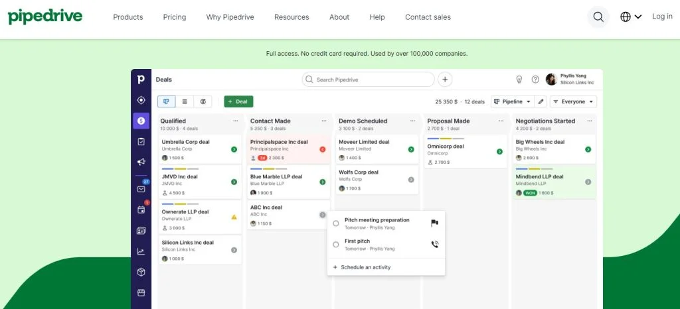The image size is (680, 309).
Task: Open the Pricing menu item
Action: (x=174, y=17)
